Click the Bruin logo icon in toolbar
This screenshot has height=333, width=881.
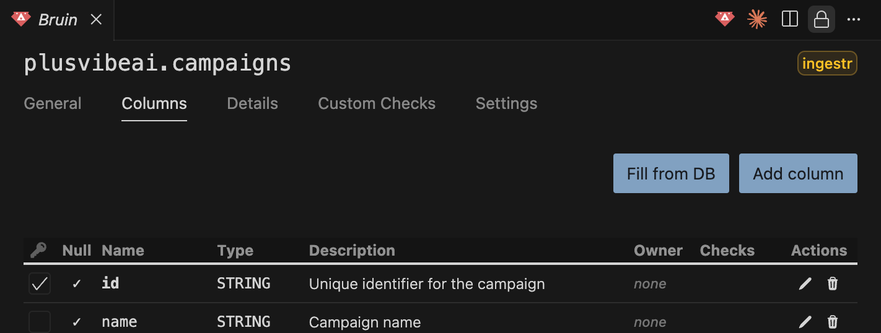724,20
